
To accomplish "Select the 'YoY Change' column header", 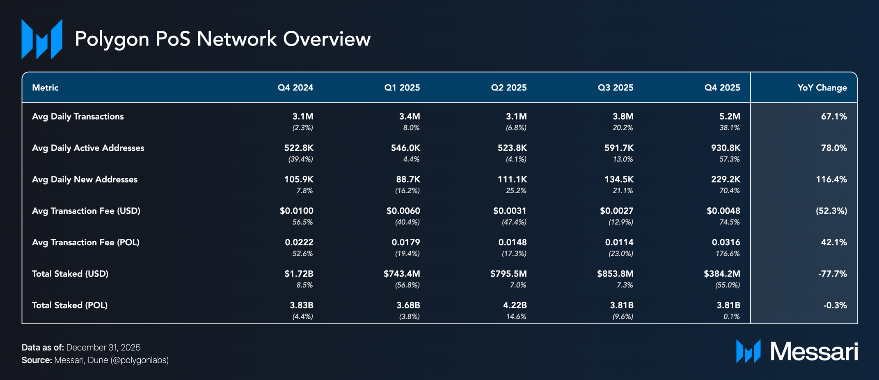I will tap(822, 88).
